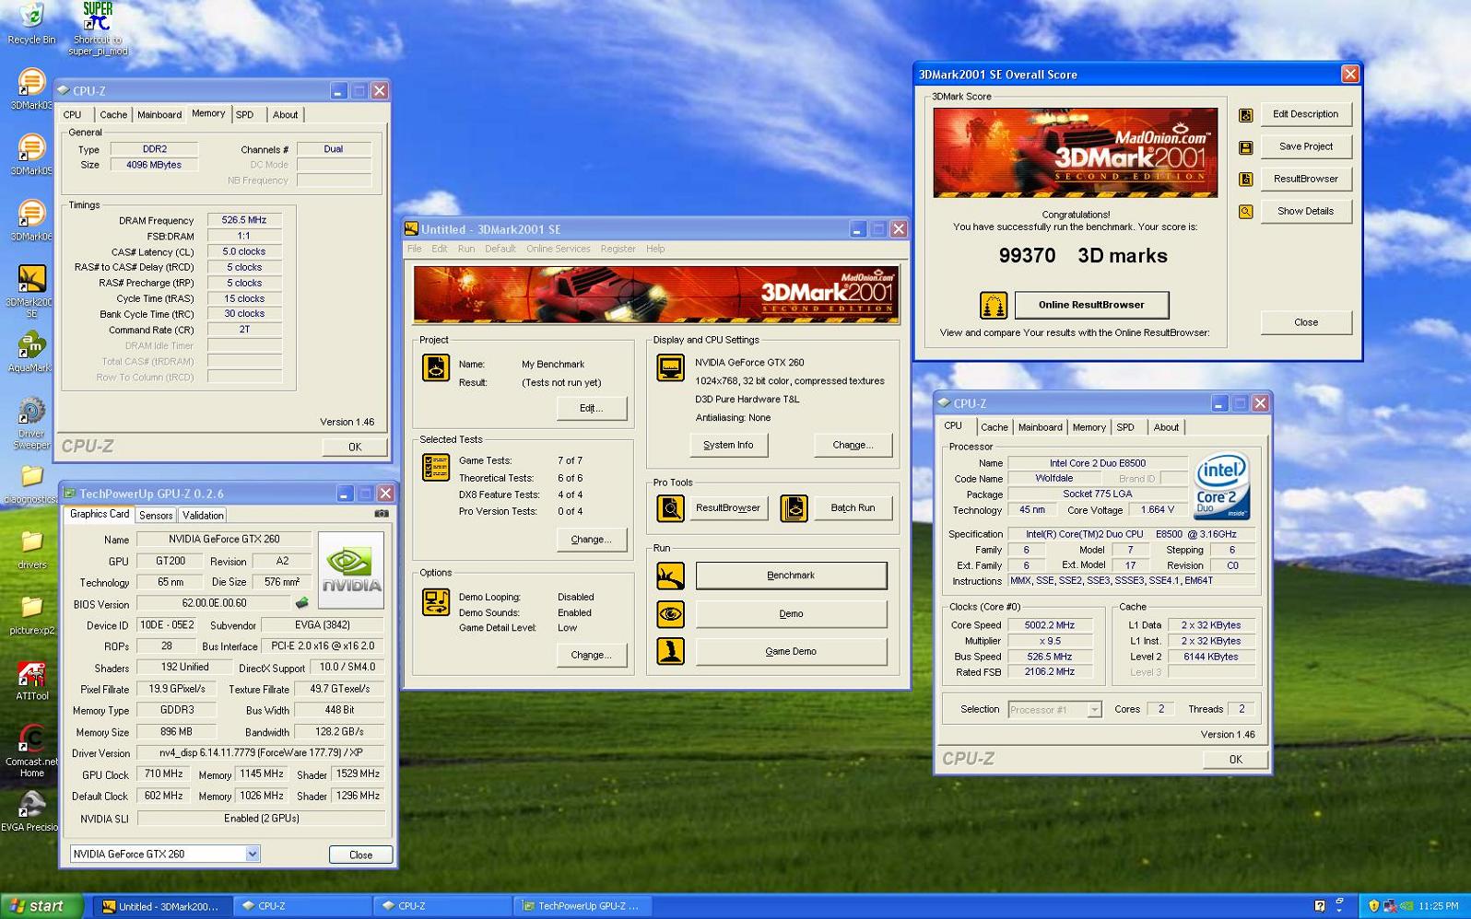Image resolution: width=1471 pixels, height=919 pixels.
Task: Click the Batch Run icon in Pro Tools
Action: coord(794,507)
